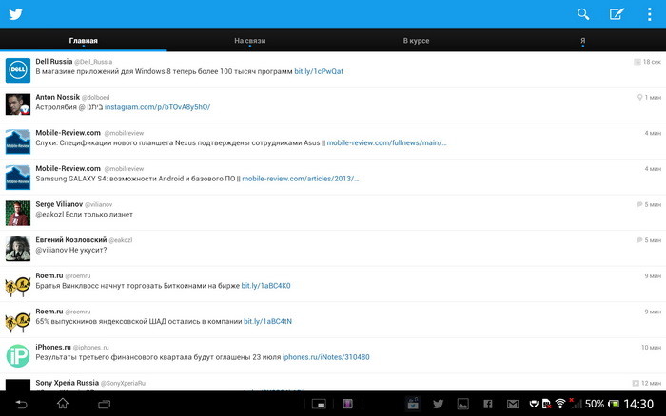Switch to the Я tab
This screenshot has height=416, width=666.
582,41
